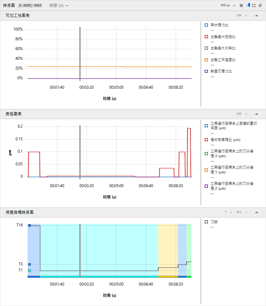Click the time cursor line in 可加工性圖表 chart

click(x=80, y=54)
